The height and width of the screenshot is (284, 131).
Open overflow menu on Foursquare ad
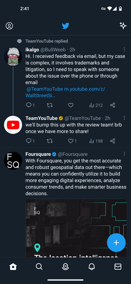(124, 154)
